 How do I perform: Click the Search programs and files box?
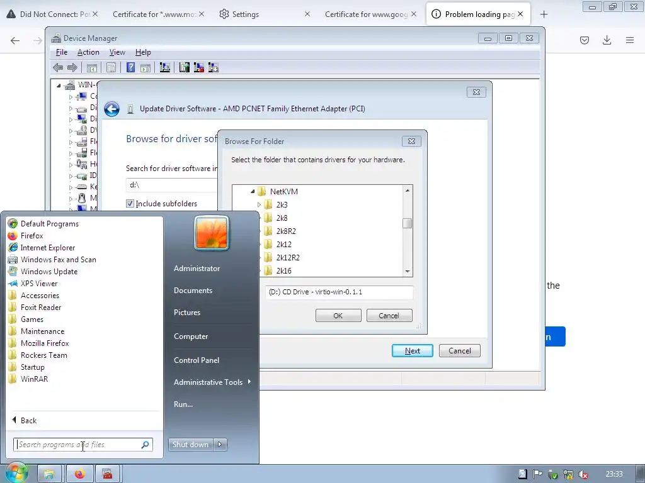tap(83, 445)
